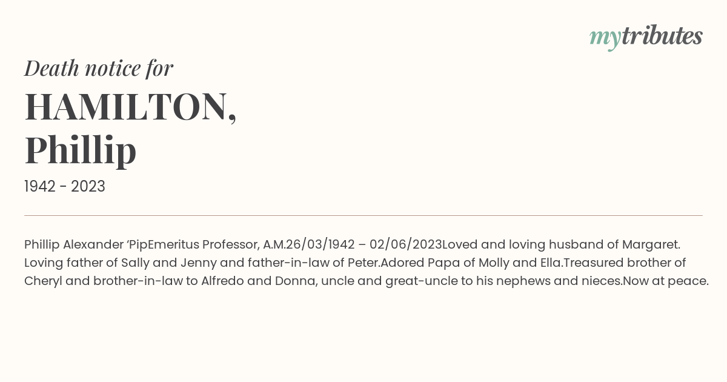Click the horizontal divider line
Image resolution: width=727 pixels, height=382 pixels.
tap(363, 215)
